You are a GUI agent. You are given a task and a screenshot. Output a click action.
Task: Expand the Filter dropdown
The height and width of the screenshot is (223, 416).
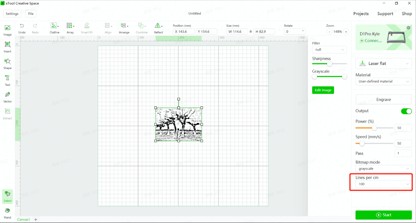[329, 50]
